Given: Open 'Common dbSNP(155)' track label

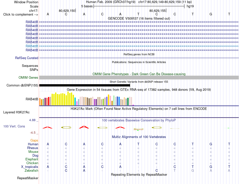Looking at the screenshot, I should tap(22, 85).
